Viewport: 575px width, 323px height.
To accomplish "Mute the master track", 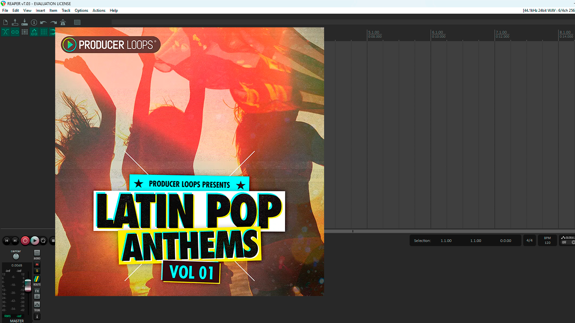I will [37, 265].
